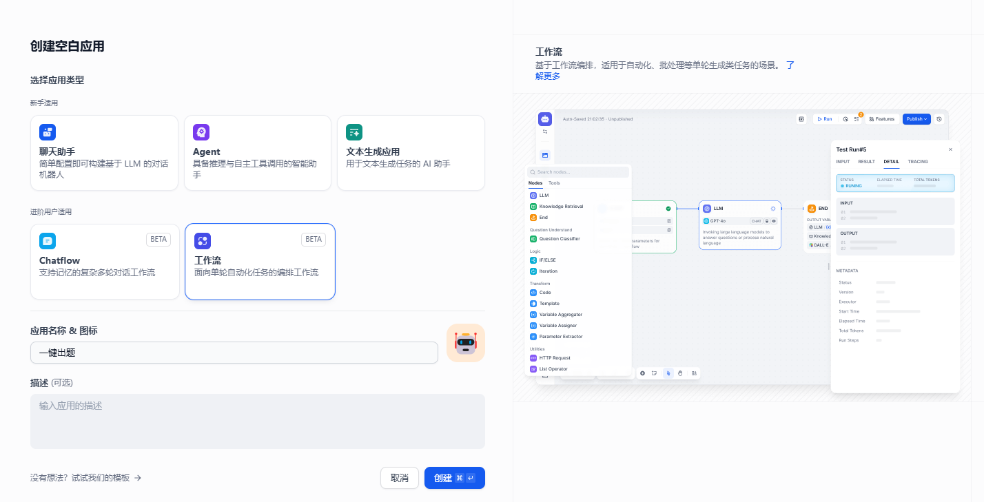Click the Question Classifier node icon in preview
Viewport: 984px width, 502px height.
coord(533,239)
